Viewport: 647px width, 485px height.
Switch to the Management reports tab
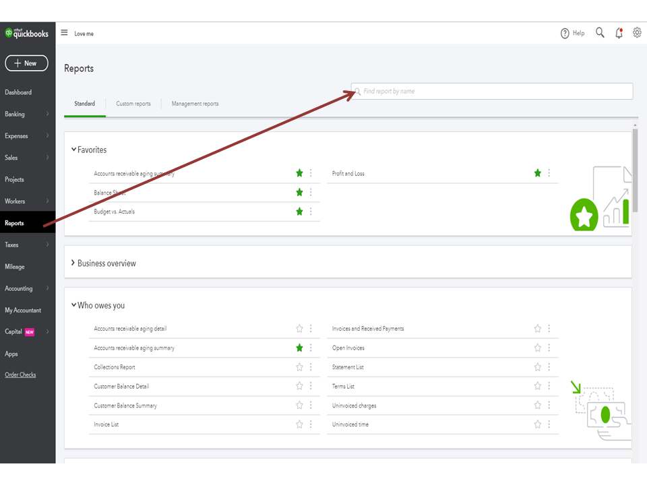[x=195, y=104]
